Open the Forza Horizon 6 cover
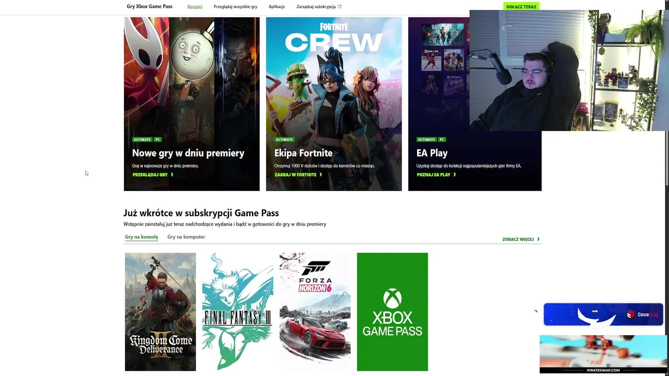This screenshot has height=376, width=669. (x=315, y=312)
